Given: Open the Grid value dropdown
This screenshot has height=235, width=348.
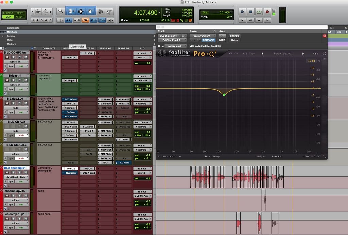Looking at the screenshot, I should click(231, 13).
